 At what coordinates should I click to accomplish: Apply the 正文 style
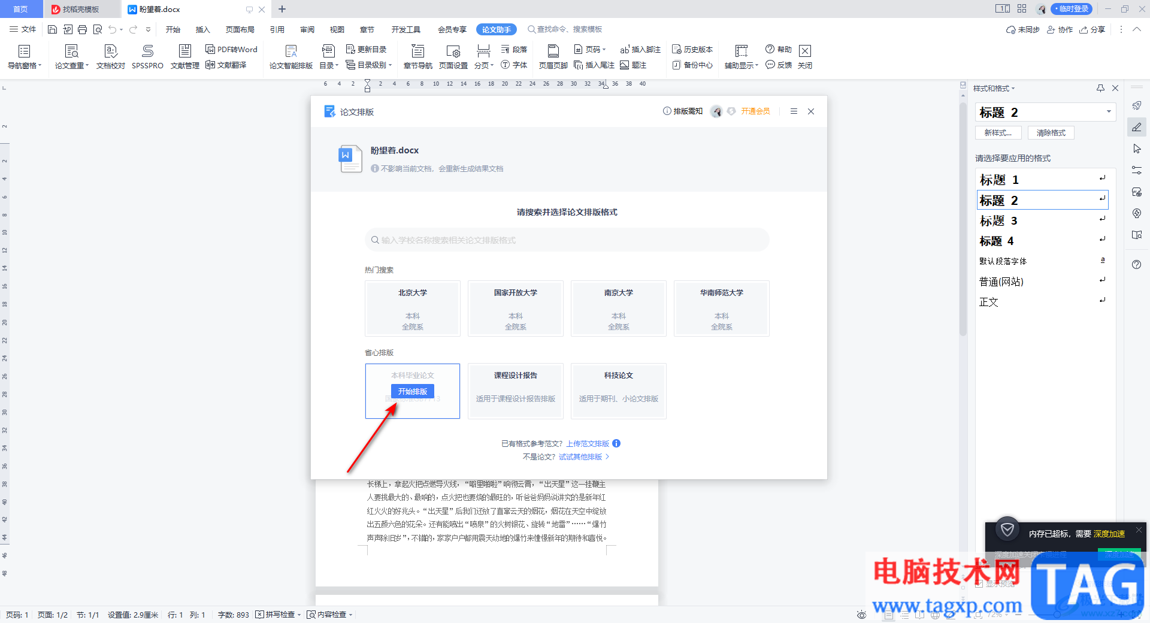1042,302
